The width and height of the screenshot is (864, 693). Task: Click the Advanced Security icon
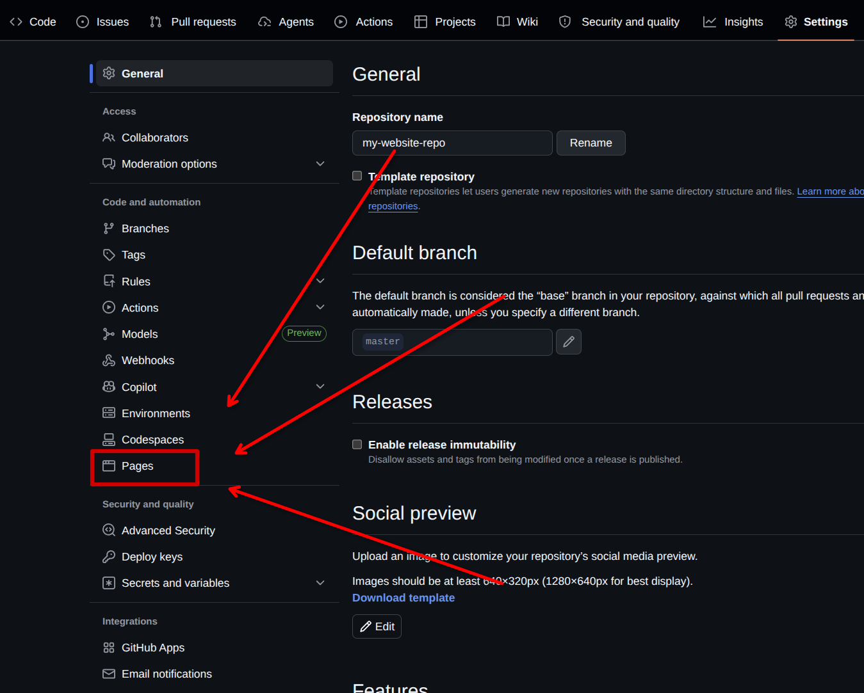(x=109, y=530)
